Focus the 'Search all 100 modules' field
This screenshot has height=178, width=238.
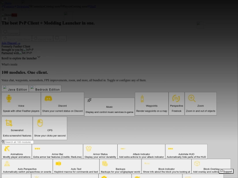point(19,142)
